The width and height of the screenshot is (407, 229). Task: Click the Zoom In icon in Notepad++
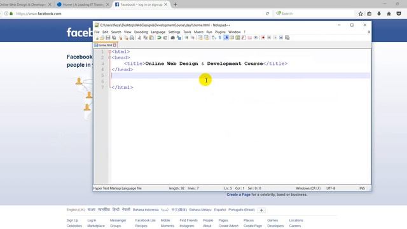pyautogui.click(x=186, y=38)
